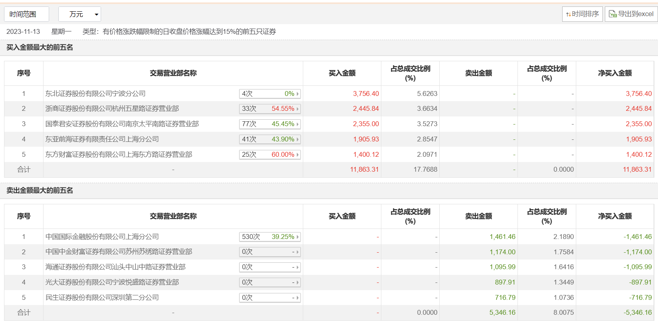
Task: Select sell amount 1,095.99
Action: (x=502, y=267)
